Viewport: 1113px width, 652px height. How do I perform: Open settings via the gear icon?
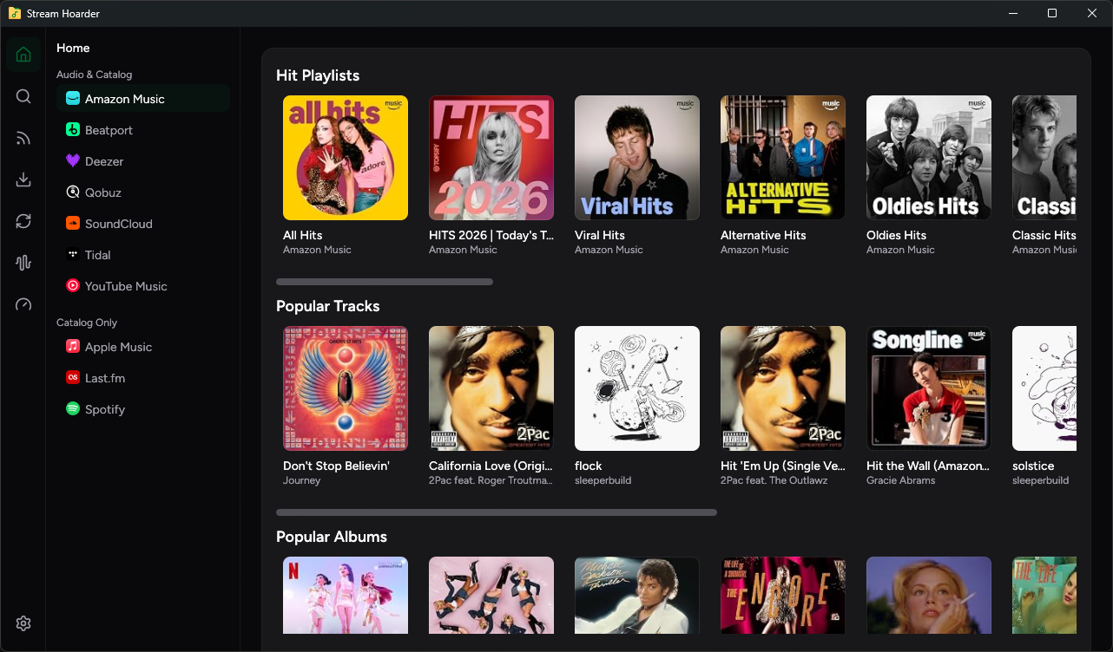23,623
